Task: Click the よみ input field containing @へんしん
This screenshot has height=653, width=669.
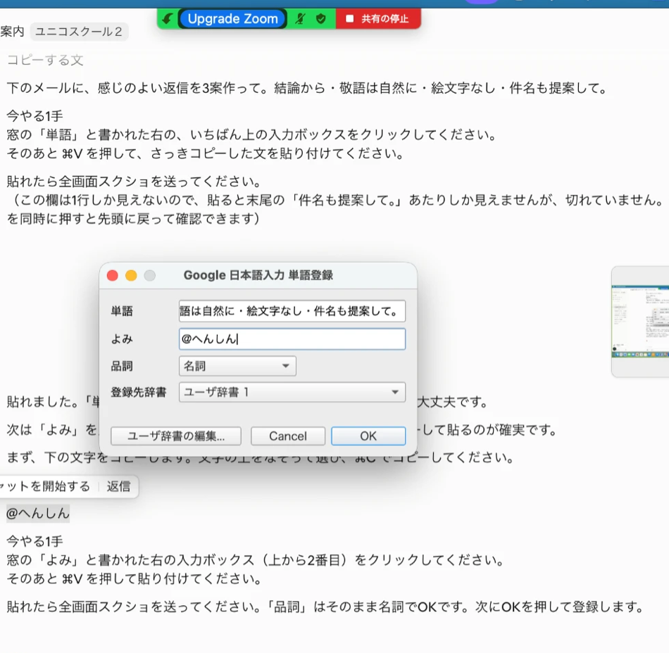Action: point(292,339)
